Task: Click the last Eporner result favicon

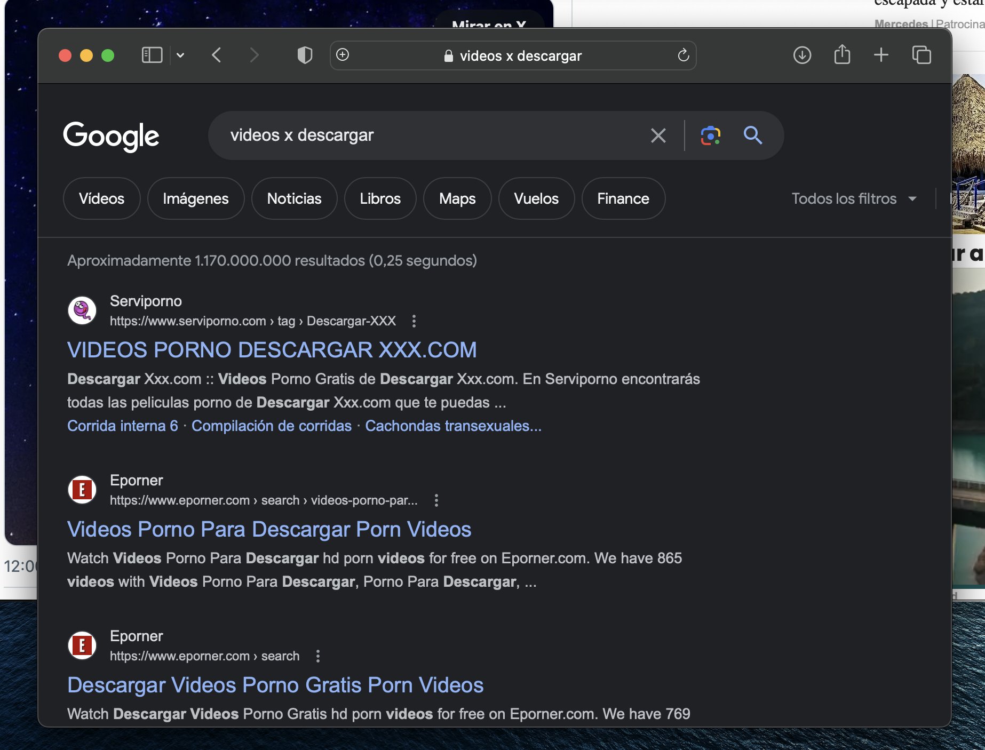Action: [x=82, y=645]
